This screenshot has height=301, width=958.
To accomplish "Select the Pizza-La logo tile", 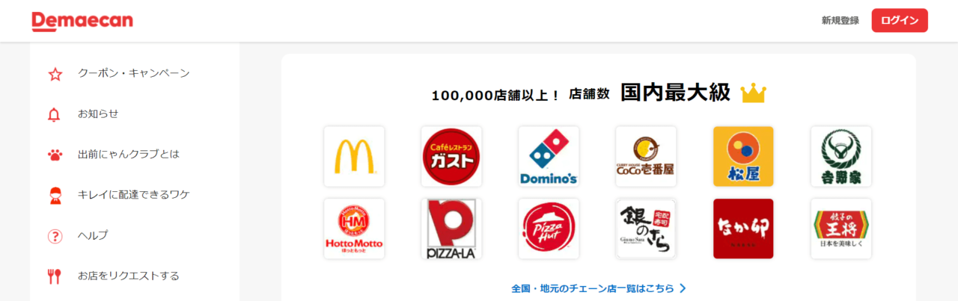I will [451, 229].
